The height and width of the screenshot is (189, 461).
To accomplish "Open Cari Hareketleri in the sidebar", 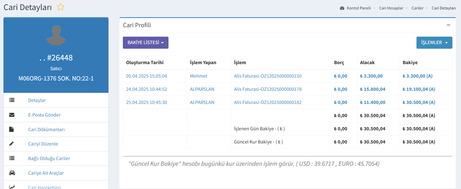I will click(44, 187).
